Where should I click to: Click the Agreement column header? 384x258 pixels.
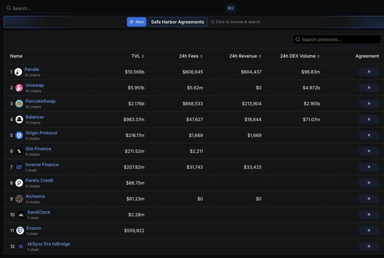pyautogui.click(x=367, y=56)
